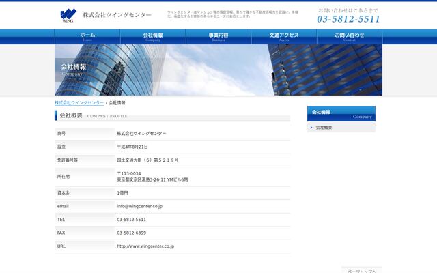Screen dimensions: 437x273
Task: Select the postal code 〒113-0034
Action: [129, 173]
